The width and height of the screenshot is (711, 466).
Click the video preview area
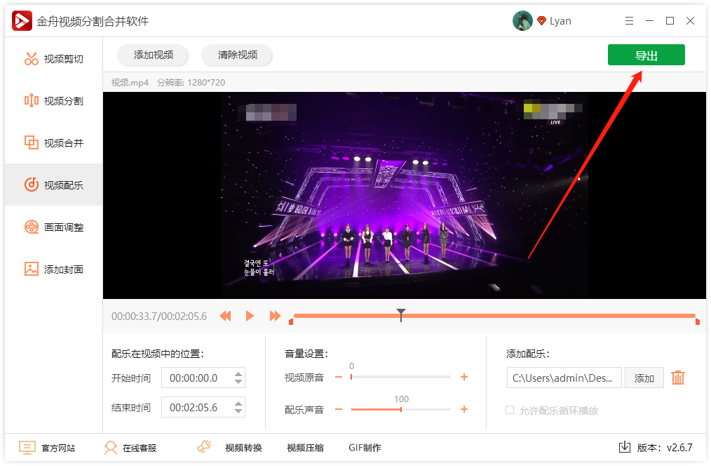coord(405,196)
